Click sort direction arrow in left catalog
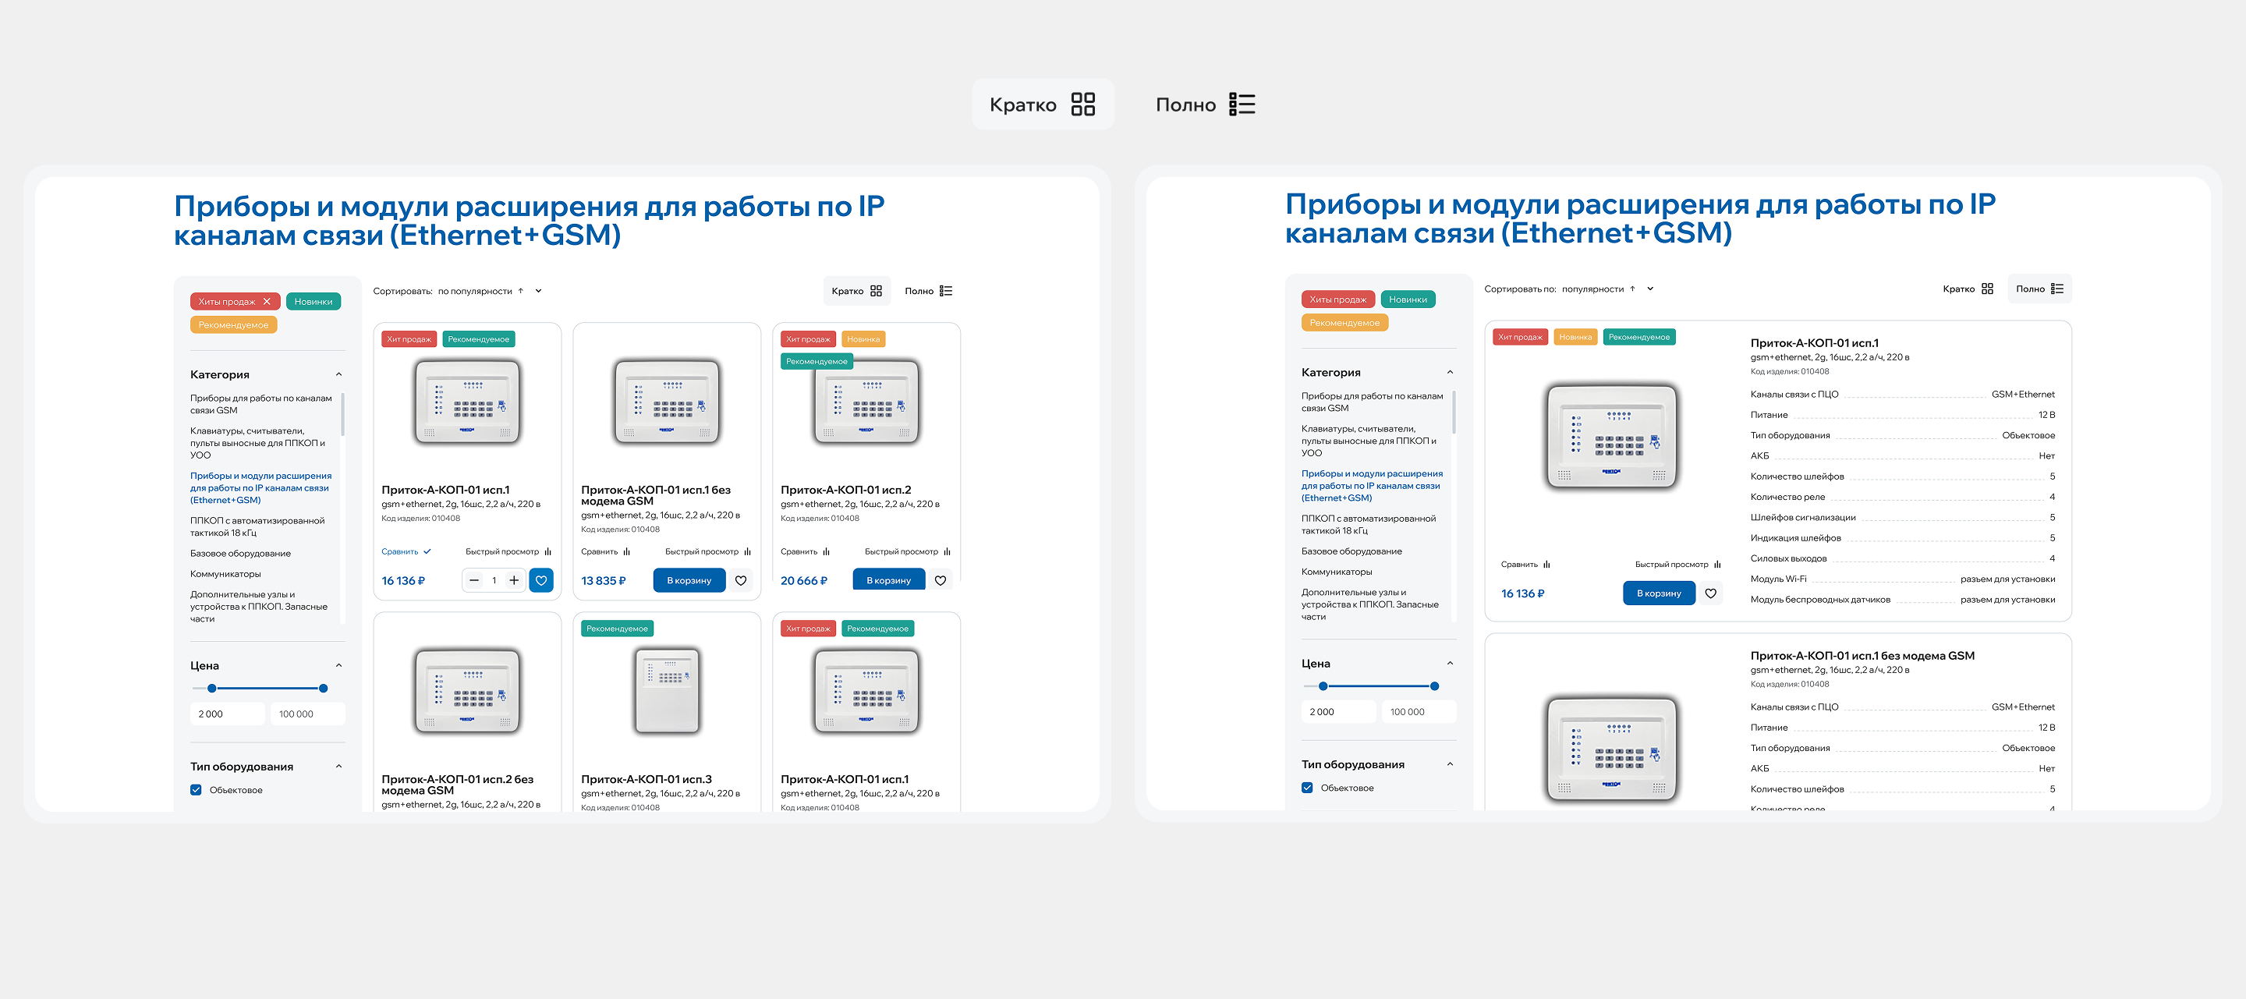The height and width of the screenshot is (999, 2246). [x=520, y=291]
